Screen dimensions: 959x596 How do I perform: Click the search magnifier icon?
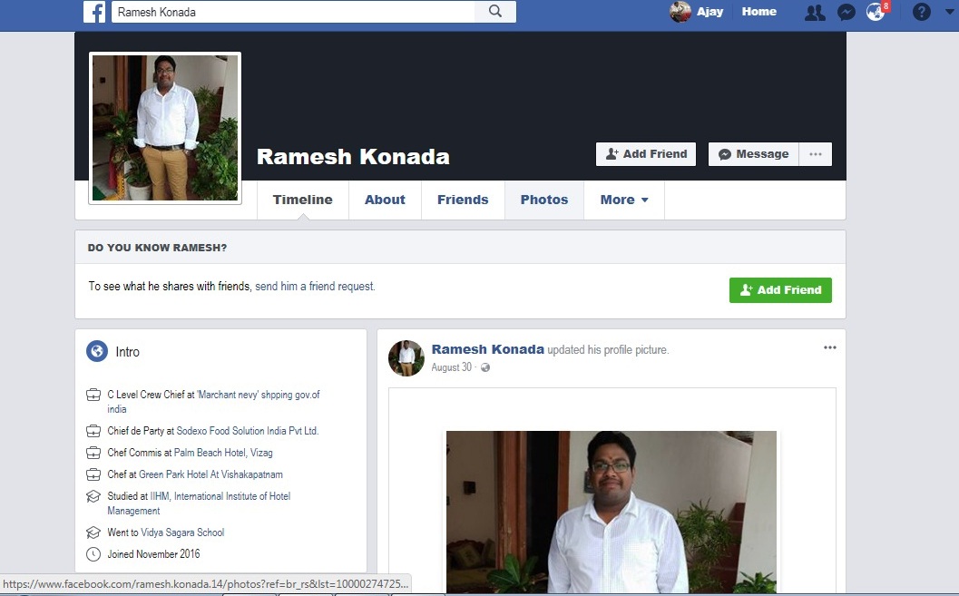(495, 12)
